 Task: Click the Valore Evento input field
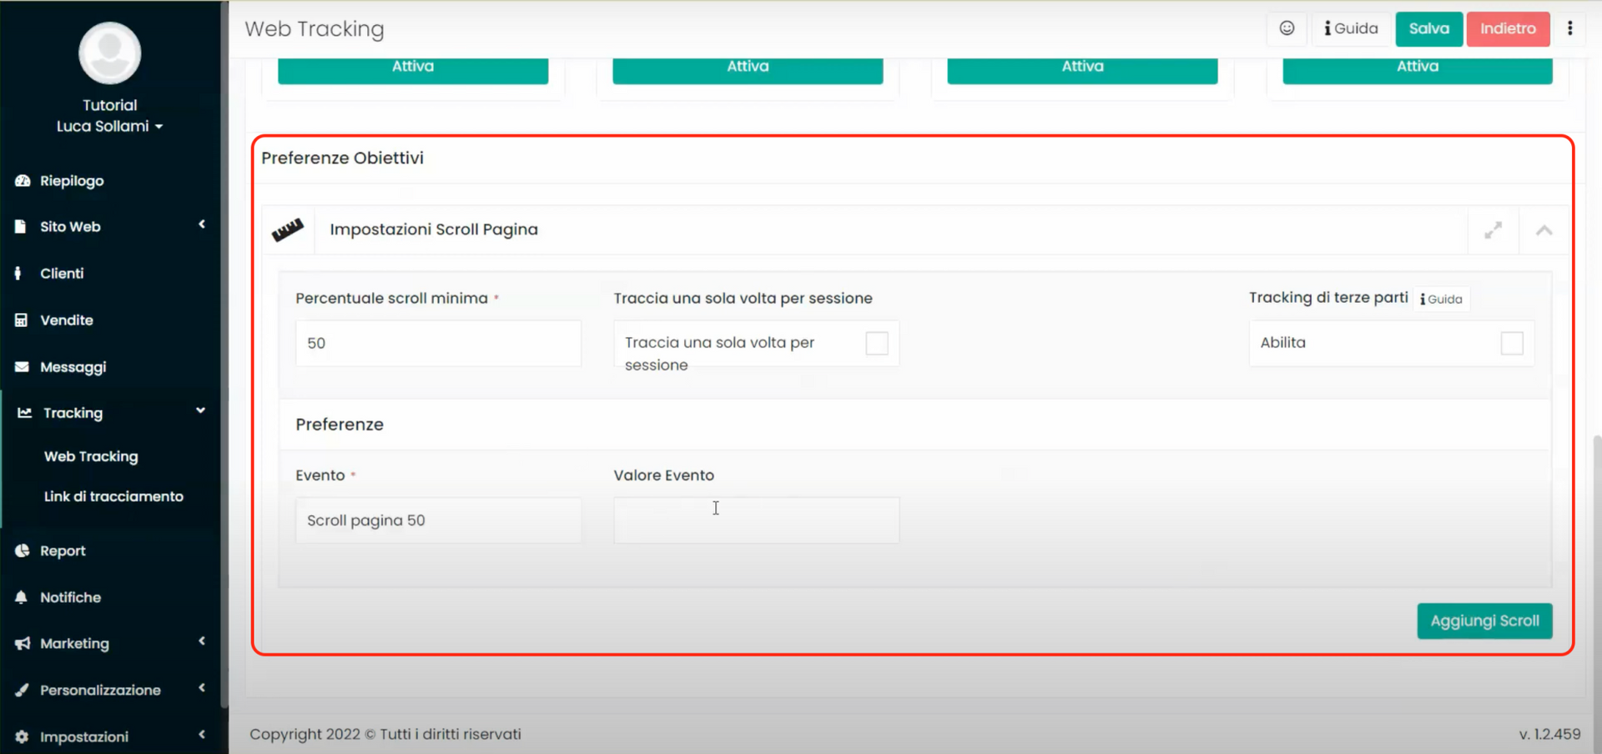pyautogui.click(x=755, y=520)
